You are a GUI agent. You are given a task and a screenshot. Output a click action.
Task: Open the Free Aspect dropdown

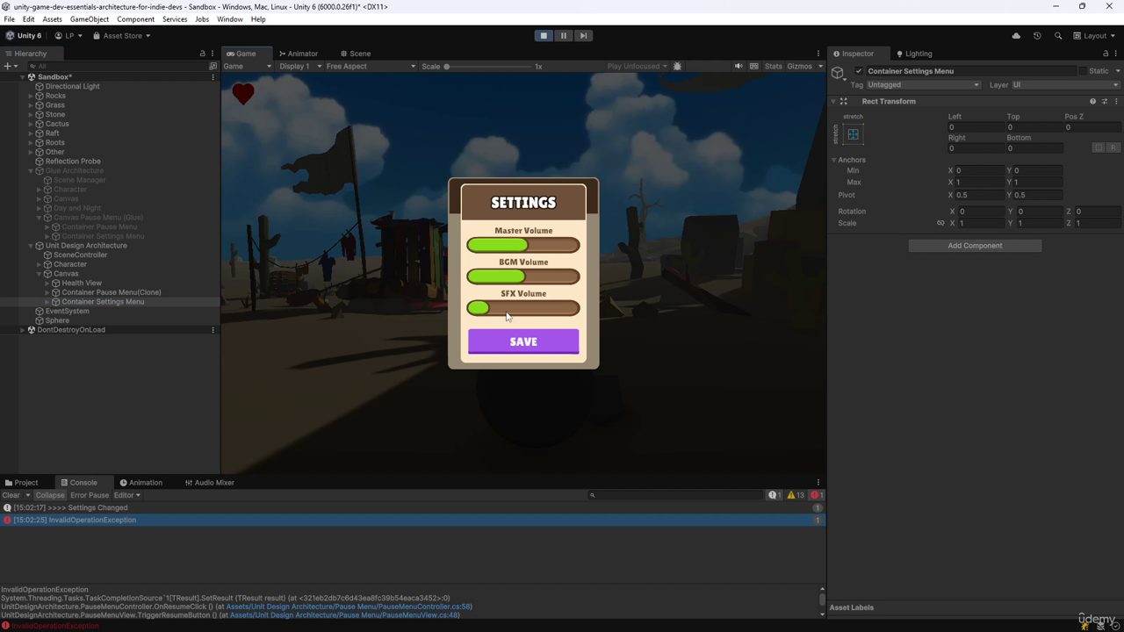(370, 66)
